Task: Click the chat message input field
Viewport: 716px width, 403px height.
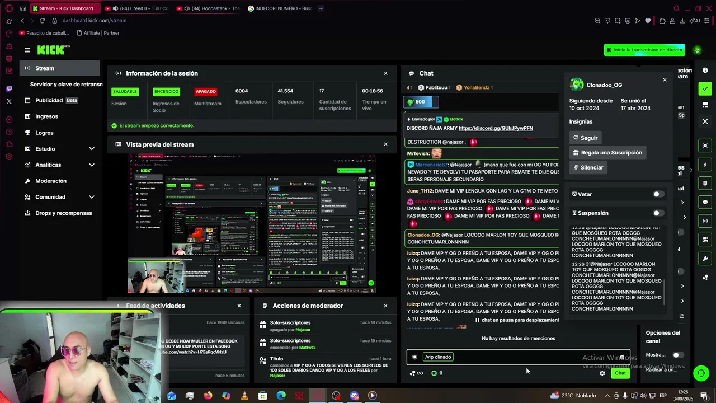Action: (519, 357)
